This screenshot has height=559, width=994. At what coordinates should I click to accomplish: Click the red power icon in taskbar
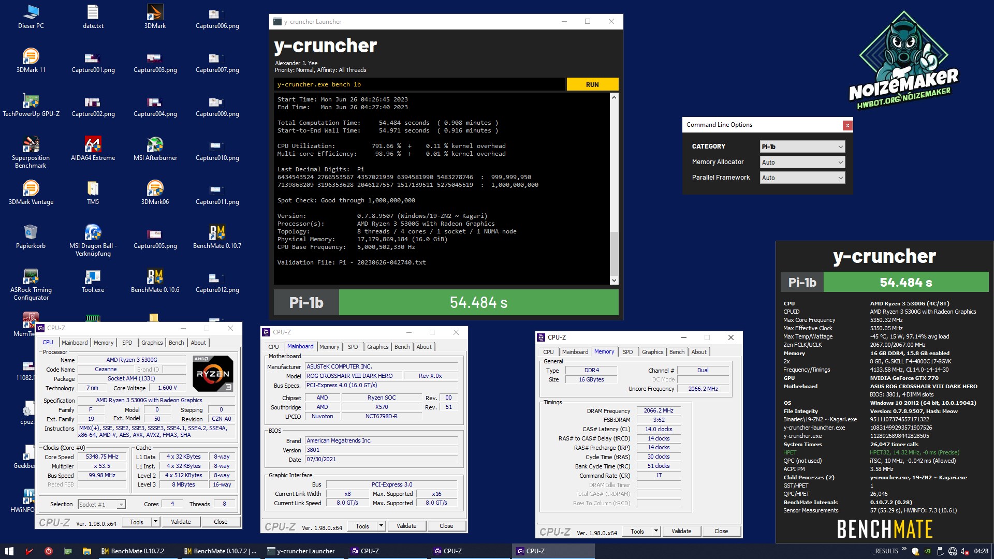tap(48, 551)
